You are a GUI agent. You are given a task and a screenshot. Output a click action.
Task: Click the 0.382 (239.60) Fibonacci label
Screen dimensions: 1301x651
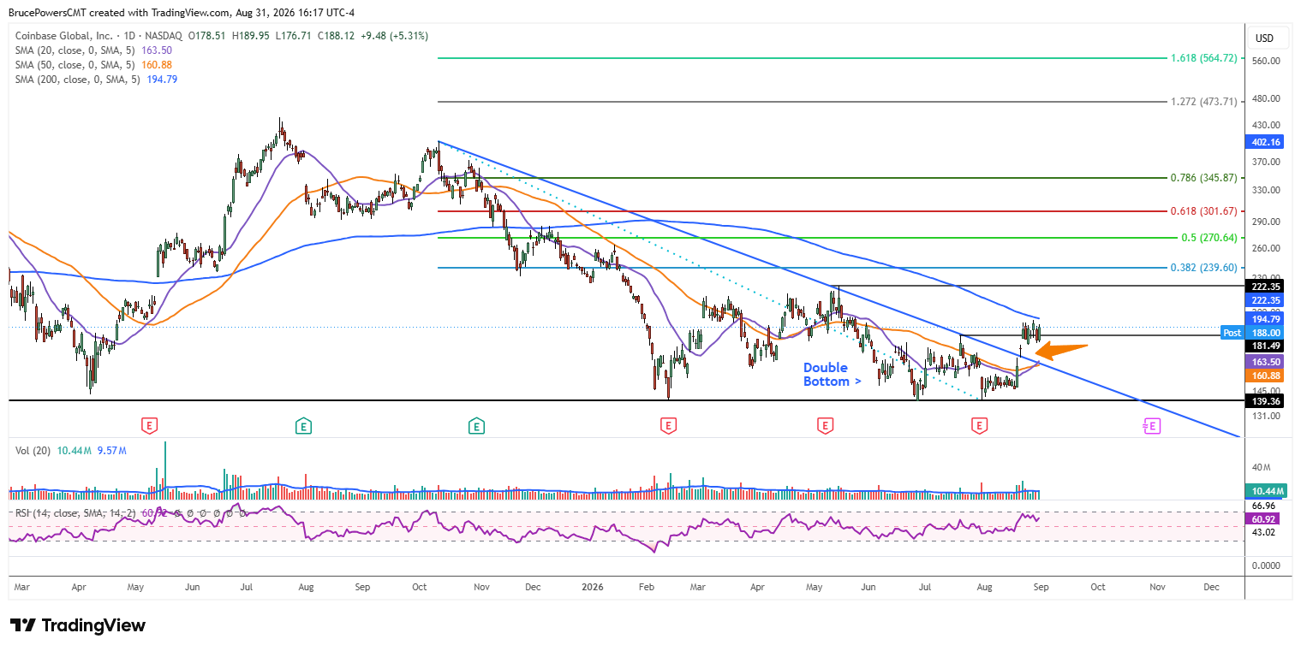tap(1204, 267)
